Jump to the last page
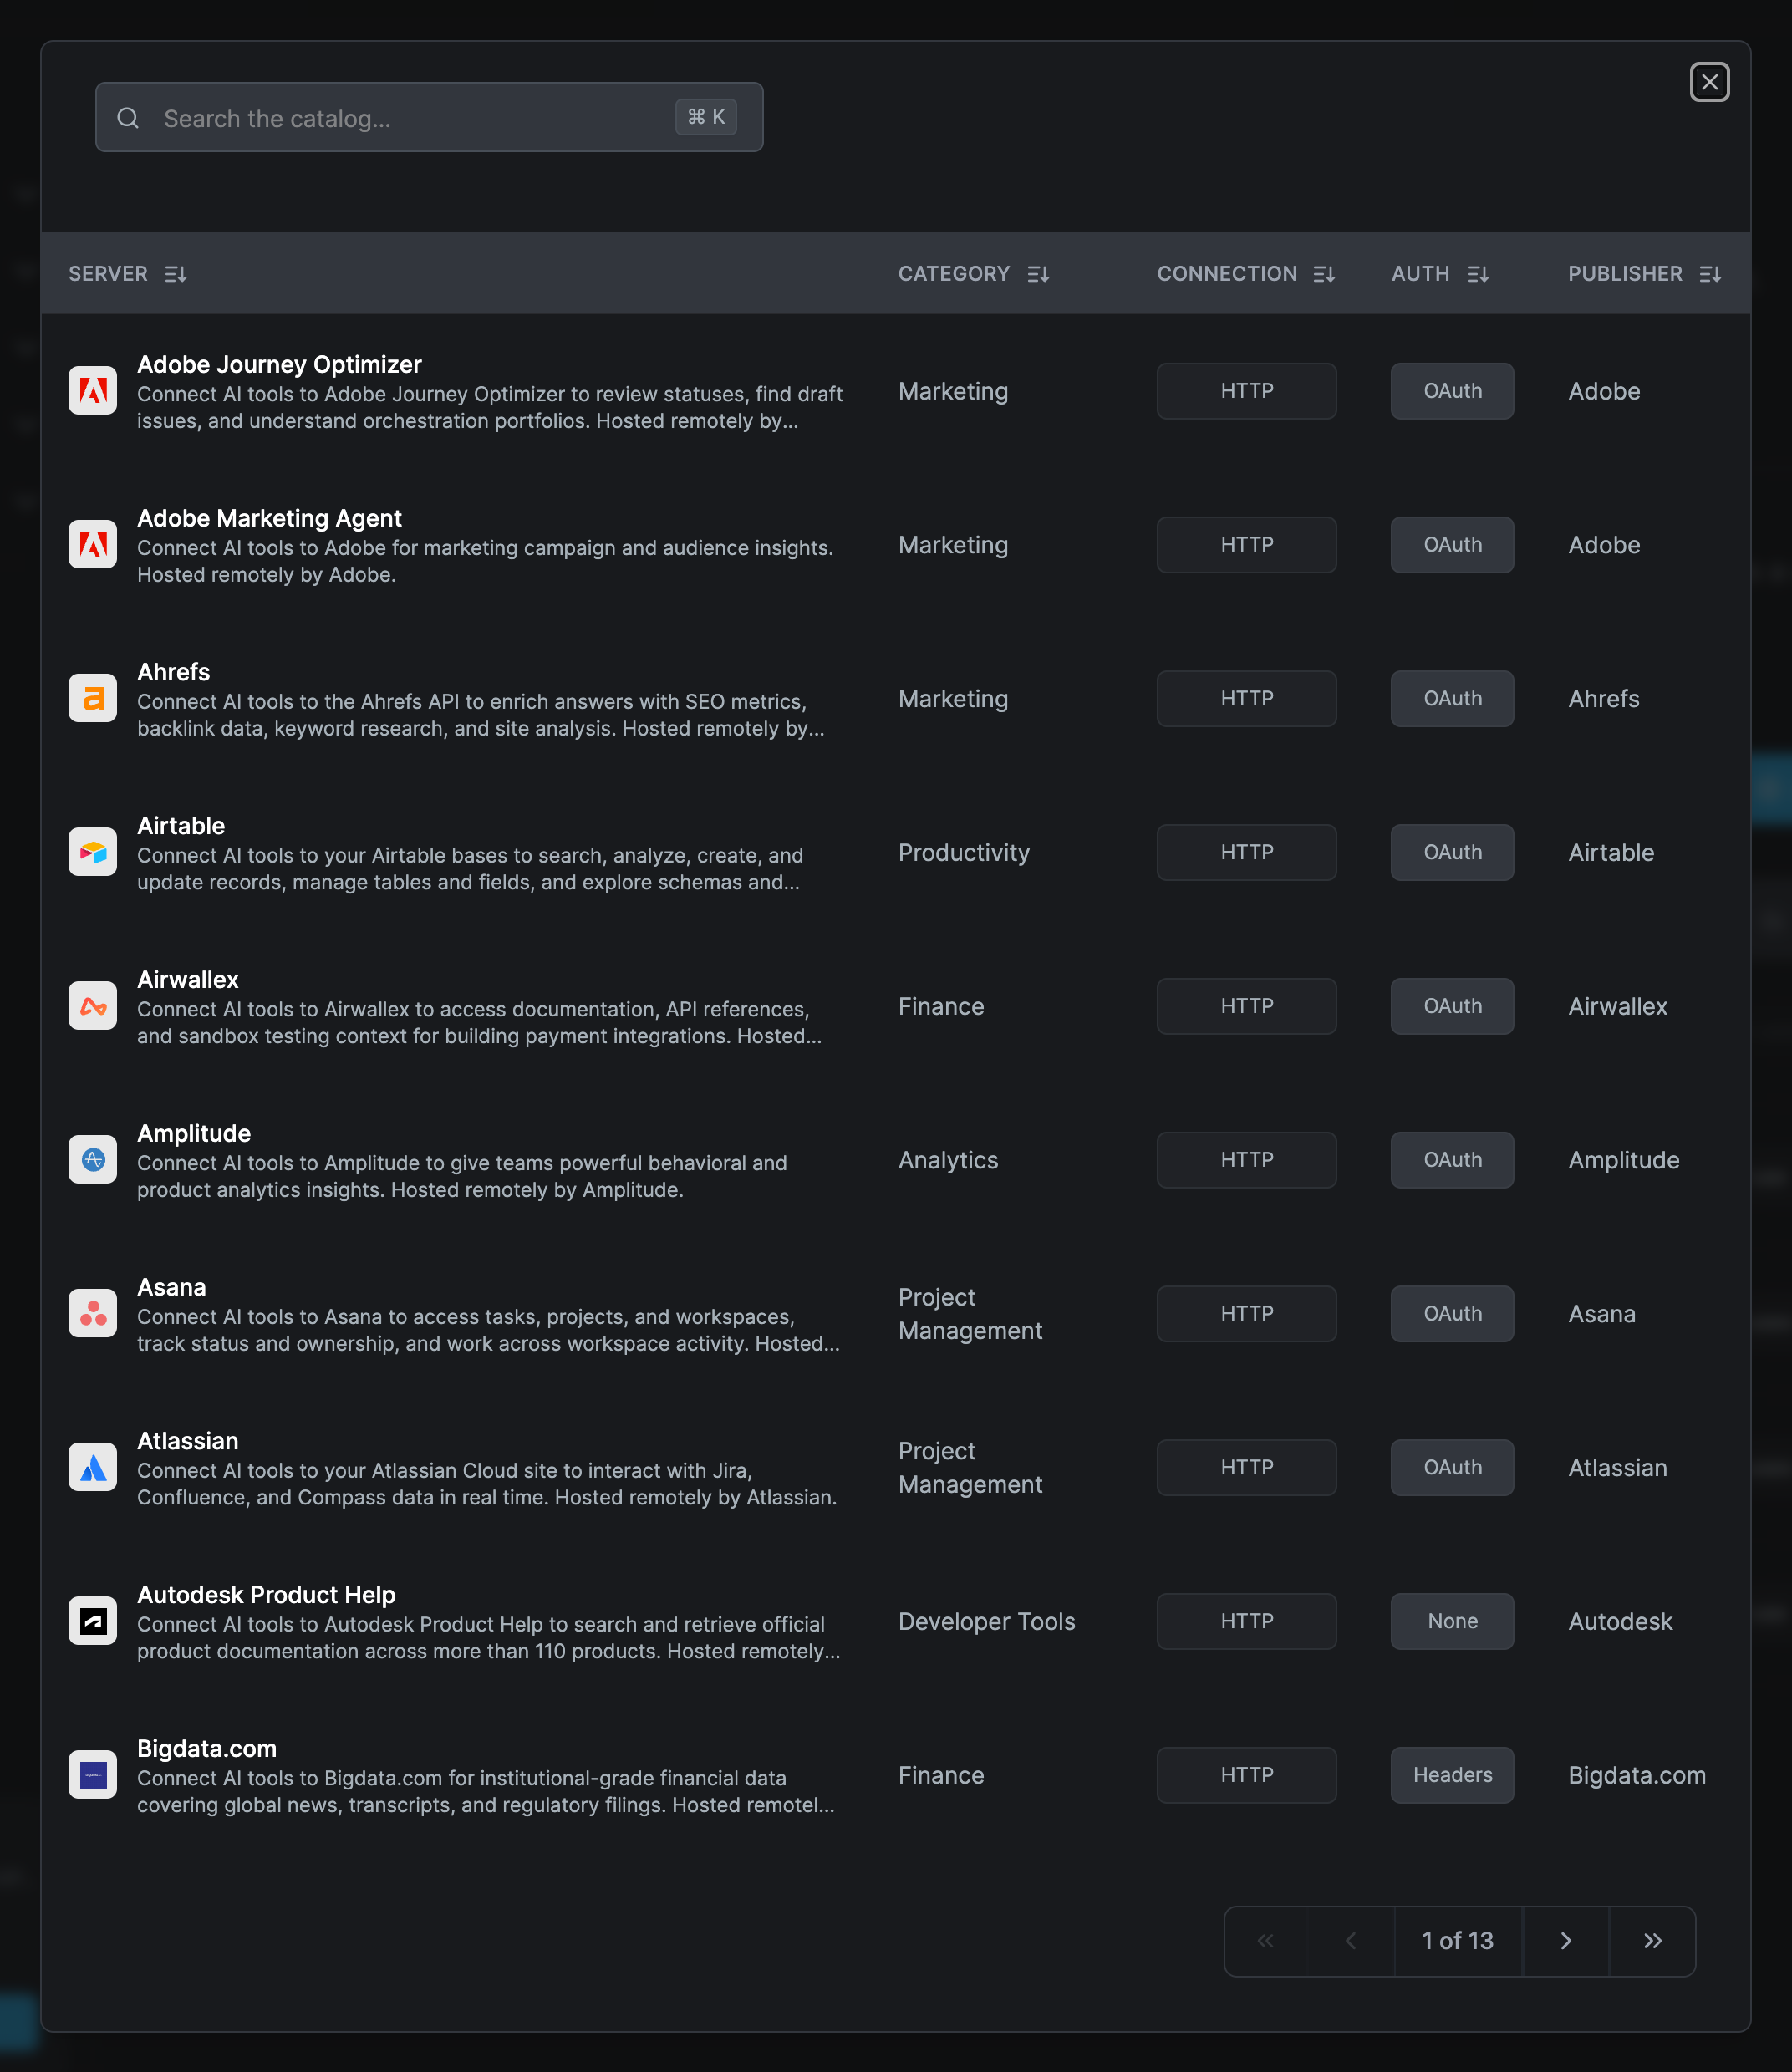 1652,1941
